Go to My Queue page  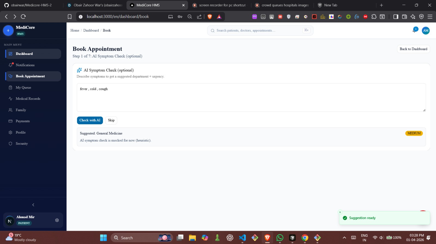click(x=33, y=88)
